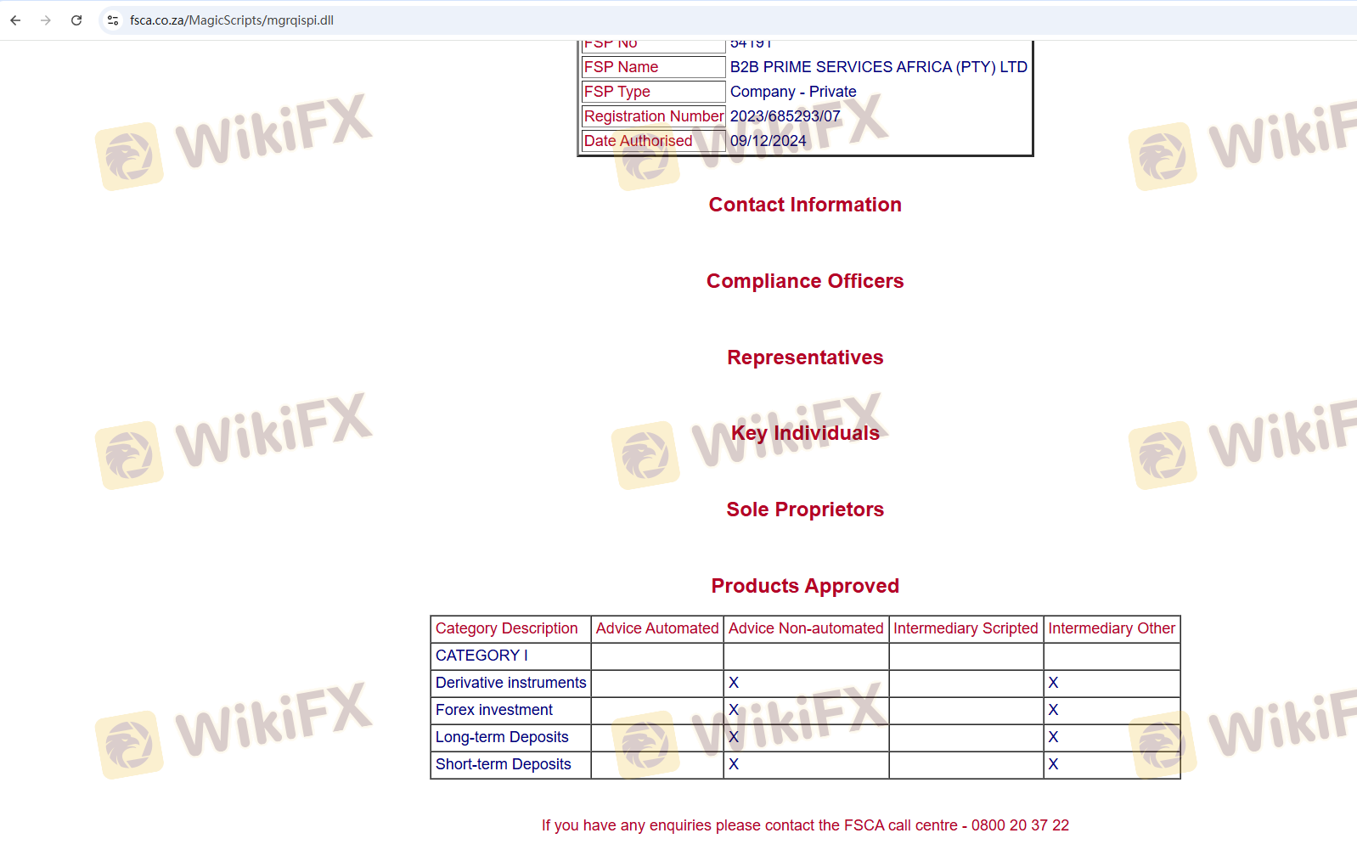Click the Long-term Deposits row label
This screenshot has width=1357, height=850.
502,737
